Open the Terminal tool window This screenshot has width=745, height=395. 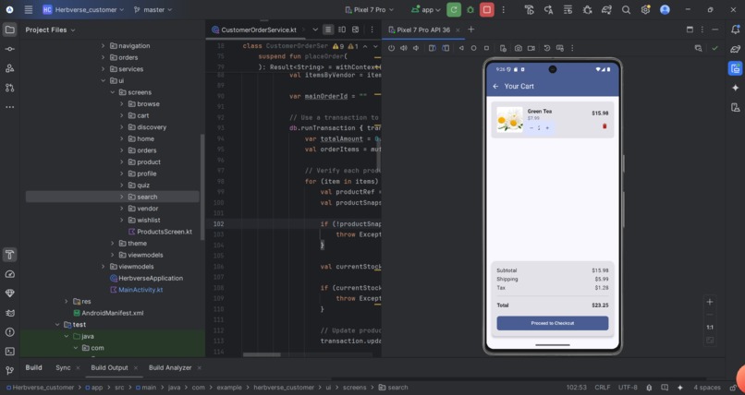9,352
